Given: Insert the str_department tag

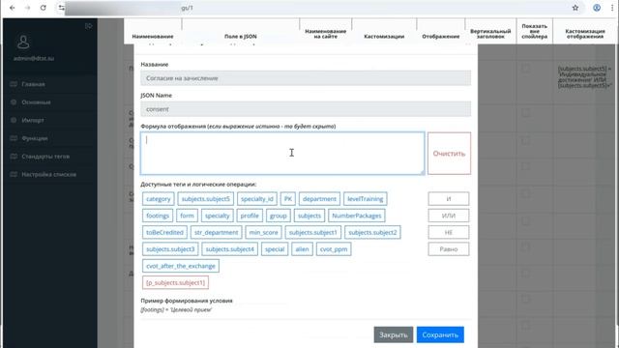Looking at the screenshot, I should tap(216, 232).
